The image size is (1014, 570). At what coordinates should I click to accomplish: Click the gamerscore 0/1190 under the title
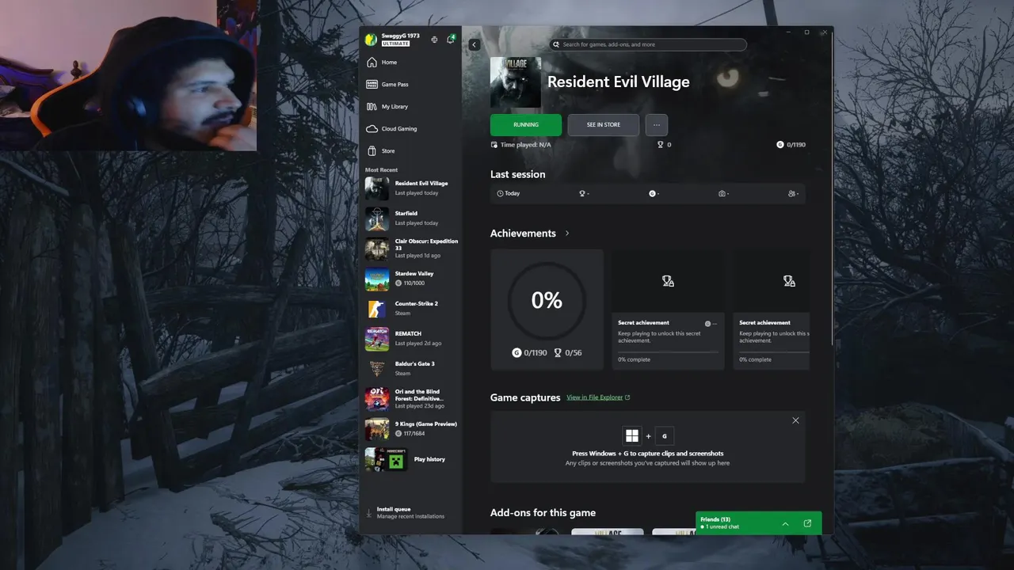tap(791, 145)
